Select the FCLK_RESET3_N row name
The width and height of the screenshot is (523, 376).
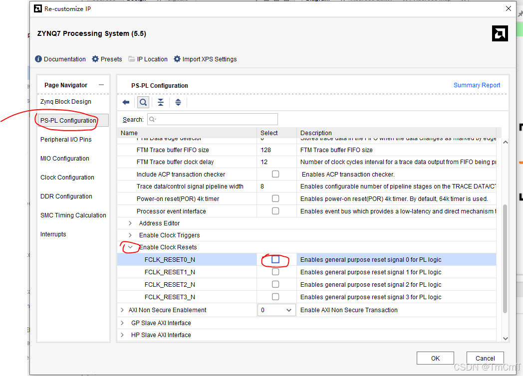click(170, 297)
